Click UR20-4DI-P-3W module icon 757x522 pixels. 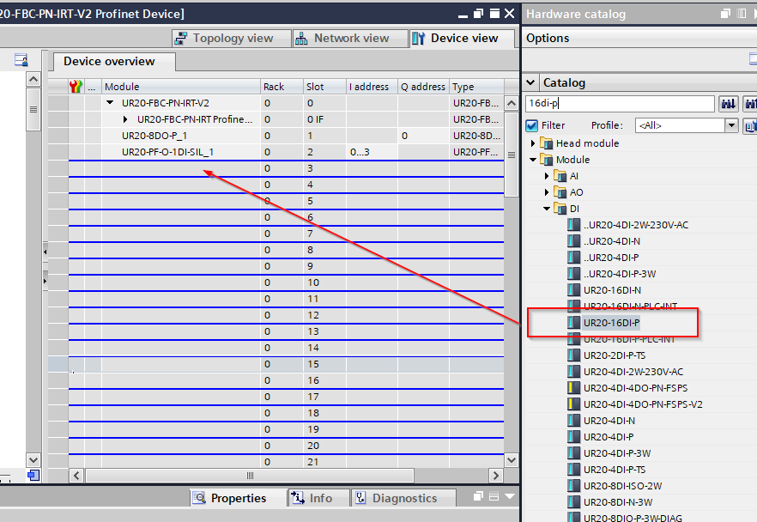tap(573, 453)
